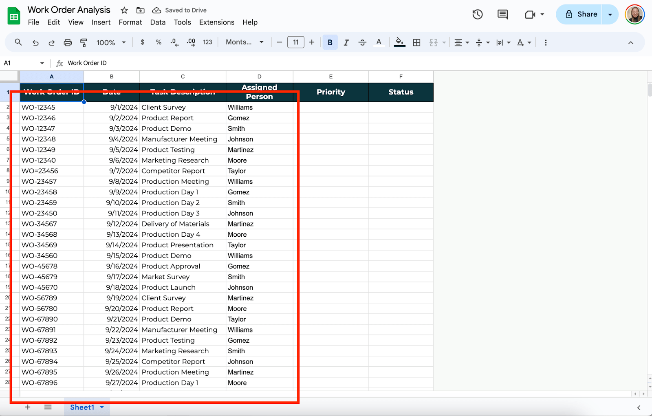Open the comments icon
This screenshot has height=416, width=652.
[502, 15]
